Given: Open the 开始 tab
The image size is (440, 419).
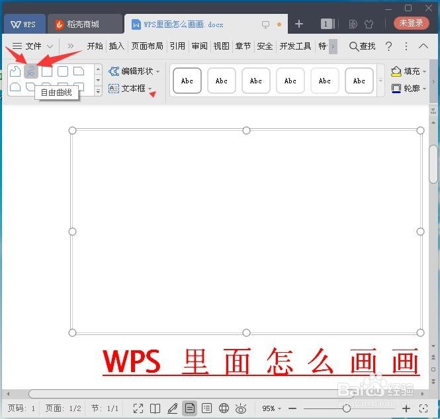Looking at the screenshot, I should point(95,46).
